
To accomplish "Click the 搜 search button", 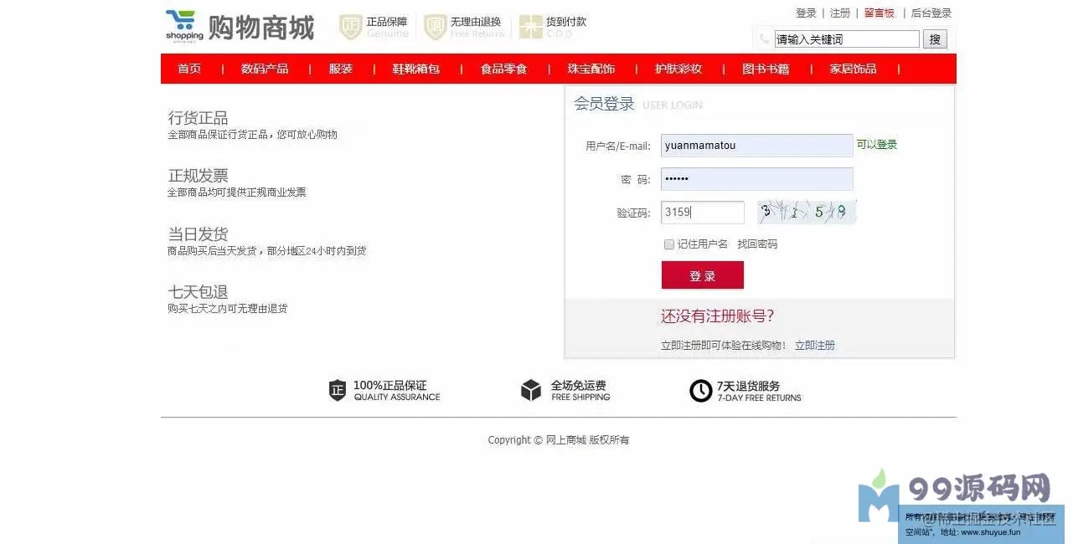I will click(935, 38).
